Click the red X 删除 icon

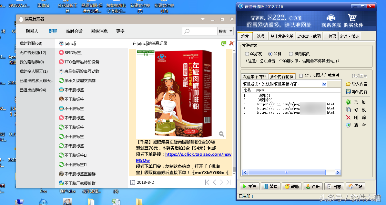click(x=348, y=117)
